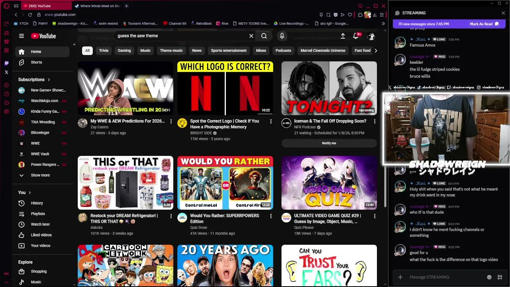Image resolution: width=510 pixels, height=287 pixels.
Task: Expand Show more subscriptions
Action: click(40, 175)
